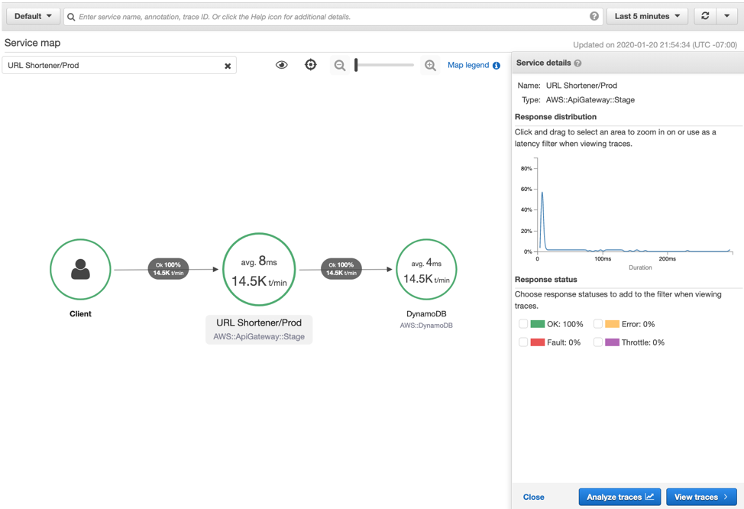The image size is (744, 509).
Task: Toggle the eye visibility icon
Action: pyautogui.click(x=281, y=64)
